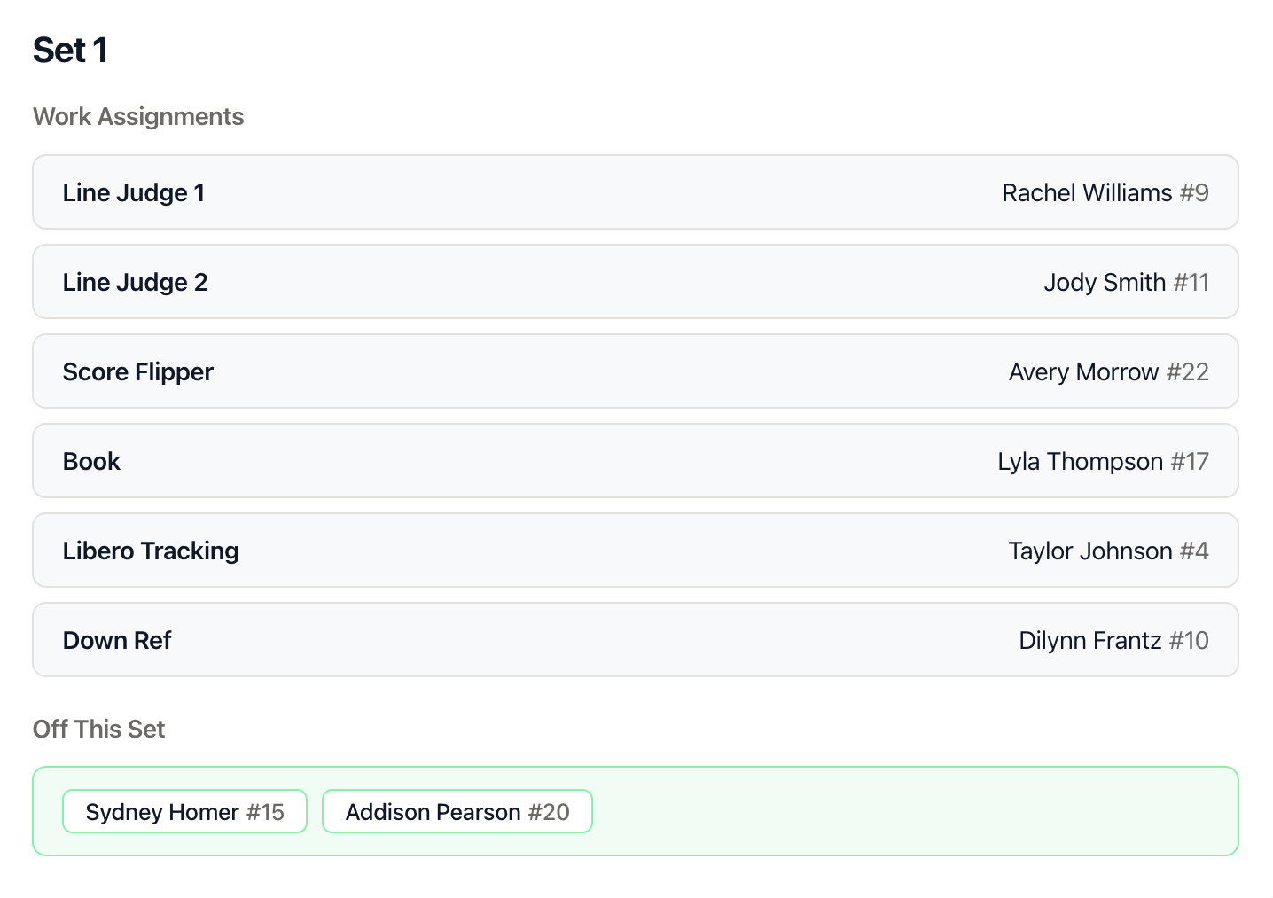
Task: Click Taylor Johnson's name
Action: (x=1090, y=551)
